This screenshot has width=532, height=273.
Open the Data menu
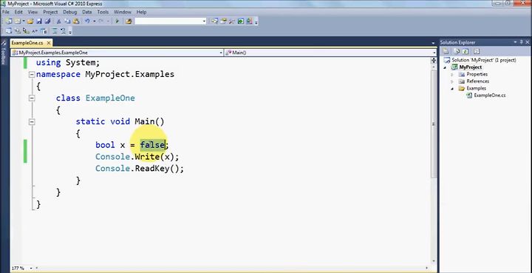[87, 12]
